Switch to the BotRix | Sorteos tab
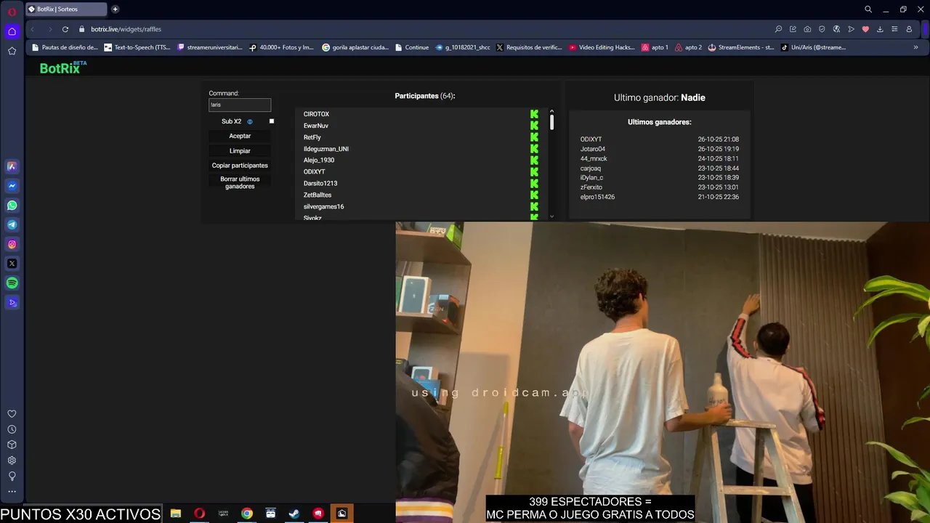This screenshot has height=523, width=930. 65,9
